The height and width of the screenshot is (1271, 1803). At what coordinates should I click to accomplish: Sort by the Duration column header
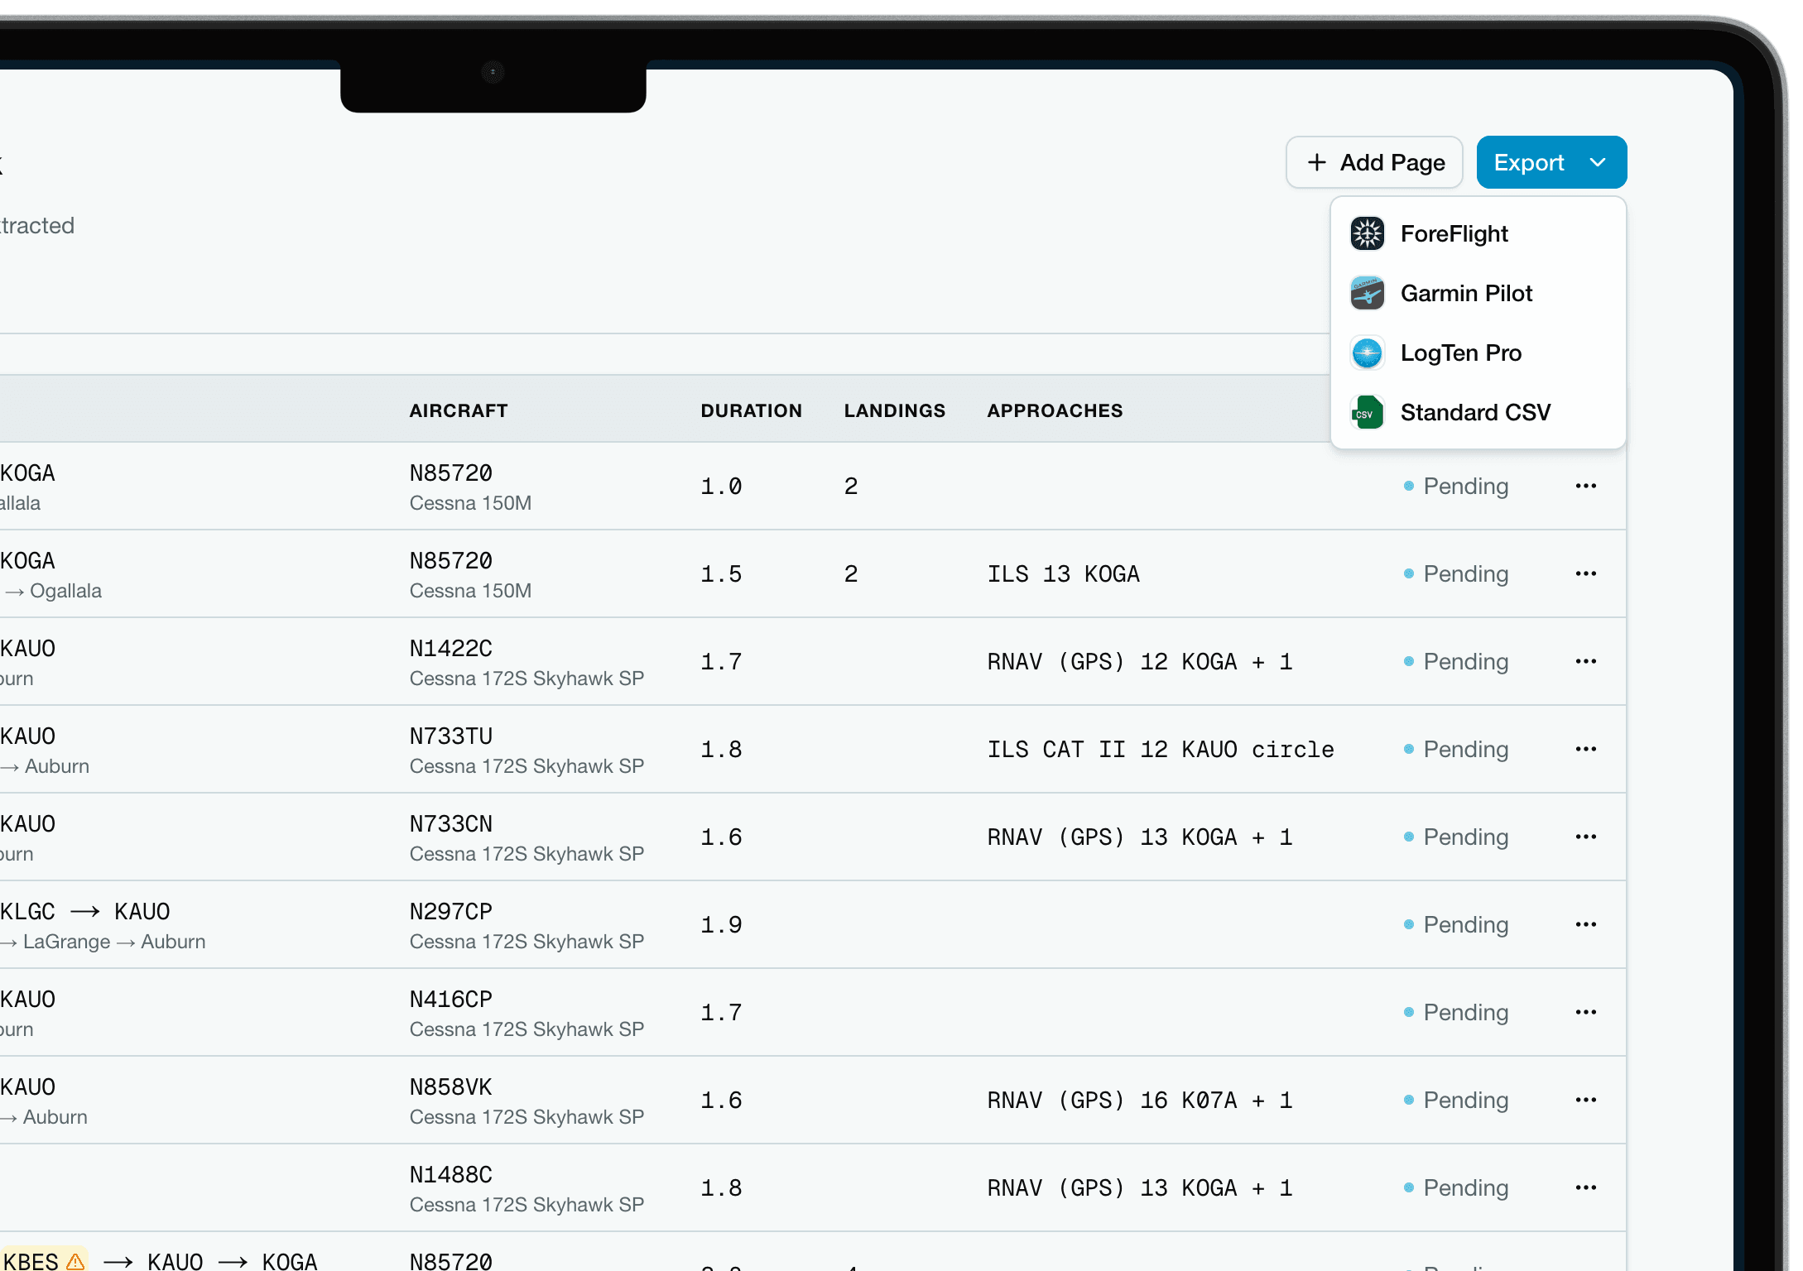tap(752, 410)
